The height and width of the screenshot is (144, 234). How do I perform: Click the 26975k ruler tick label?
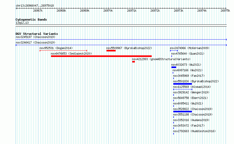pos(225,11)
